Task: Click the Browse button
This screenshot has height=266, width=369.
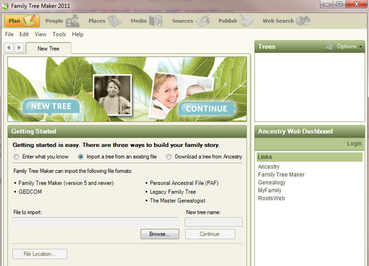Action: 160,234
